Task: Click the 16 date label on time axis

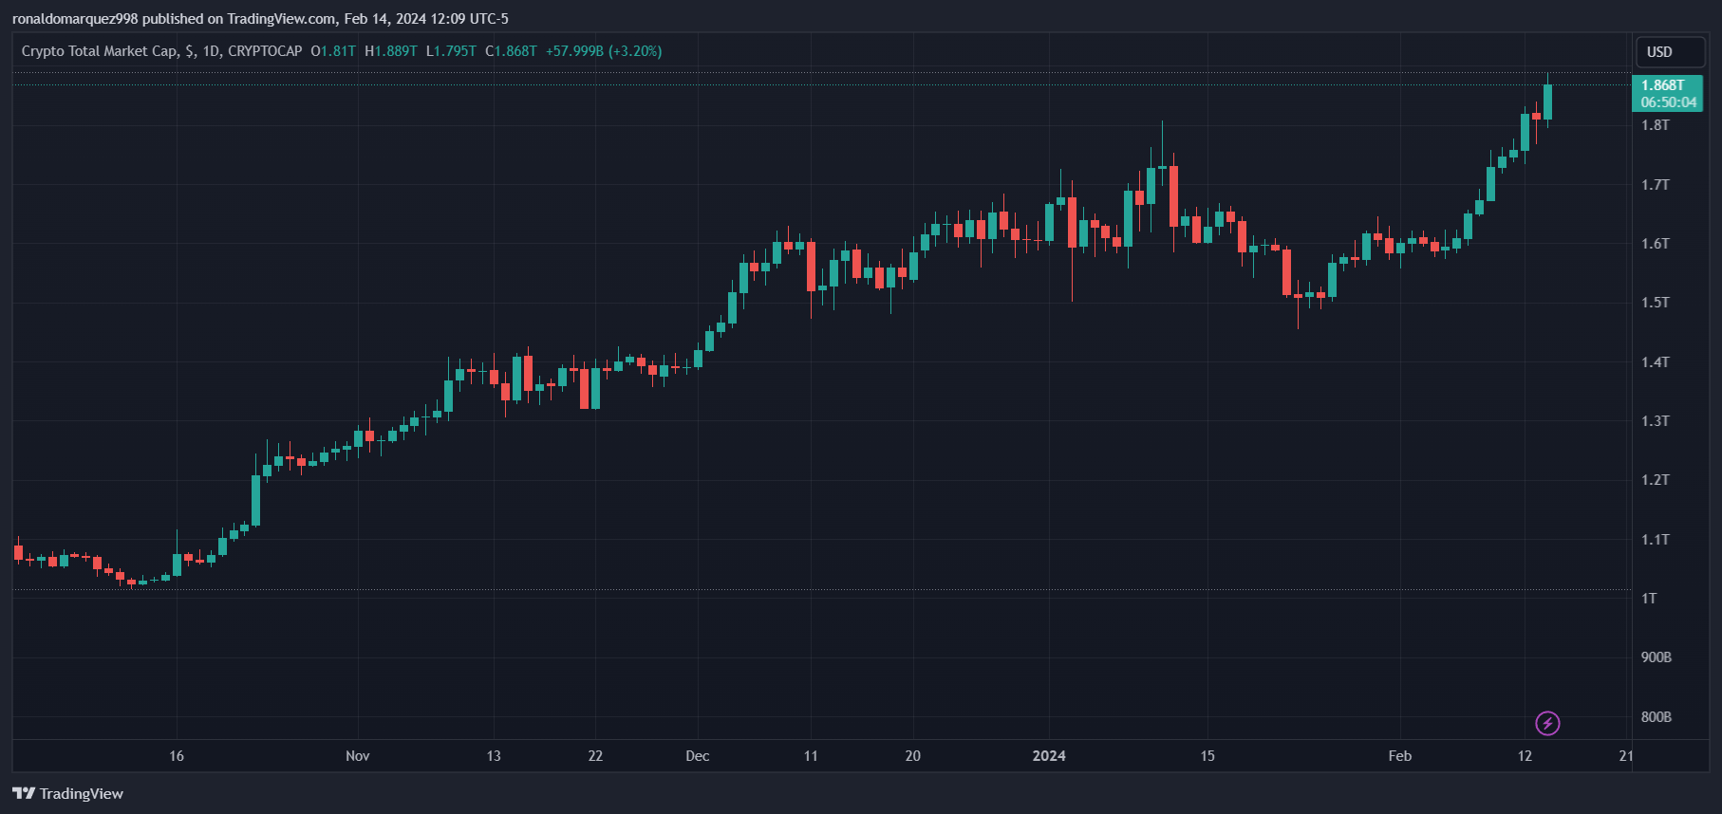Action: (x=177, y=756)
